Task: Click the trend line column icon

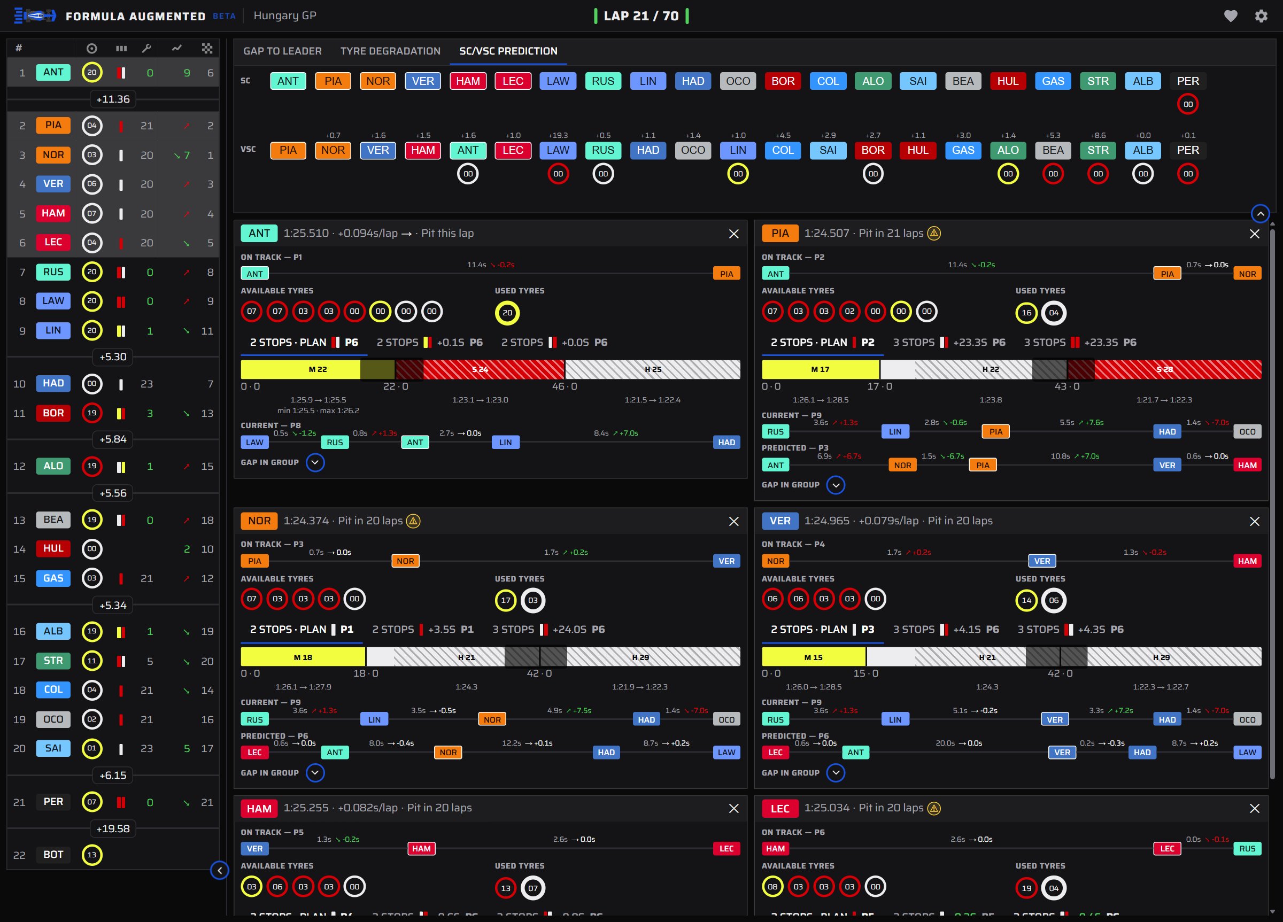Action: click(177, 49)
